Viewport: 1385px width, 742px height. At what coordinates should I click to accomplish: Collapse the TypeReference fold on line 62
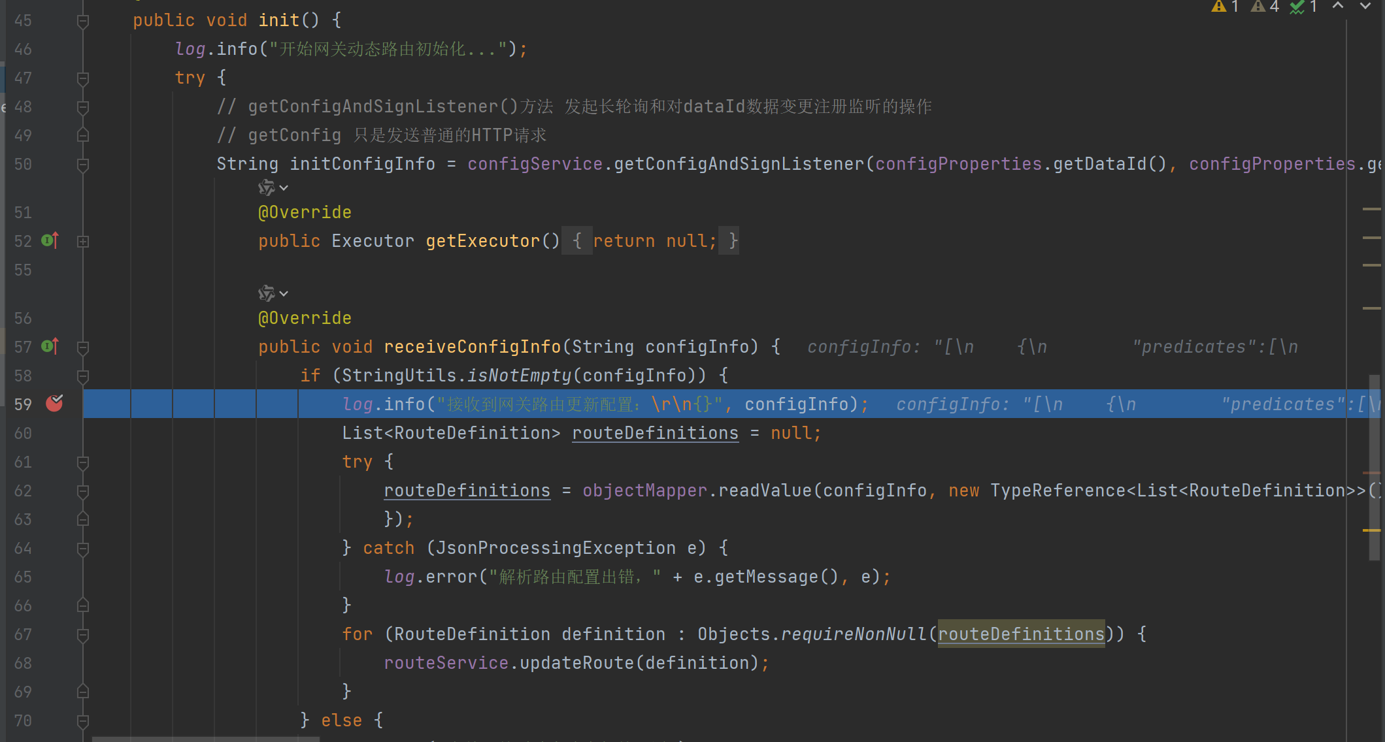83,491
